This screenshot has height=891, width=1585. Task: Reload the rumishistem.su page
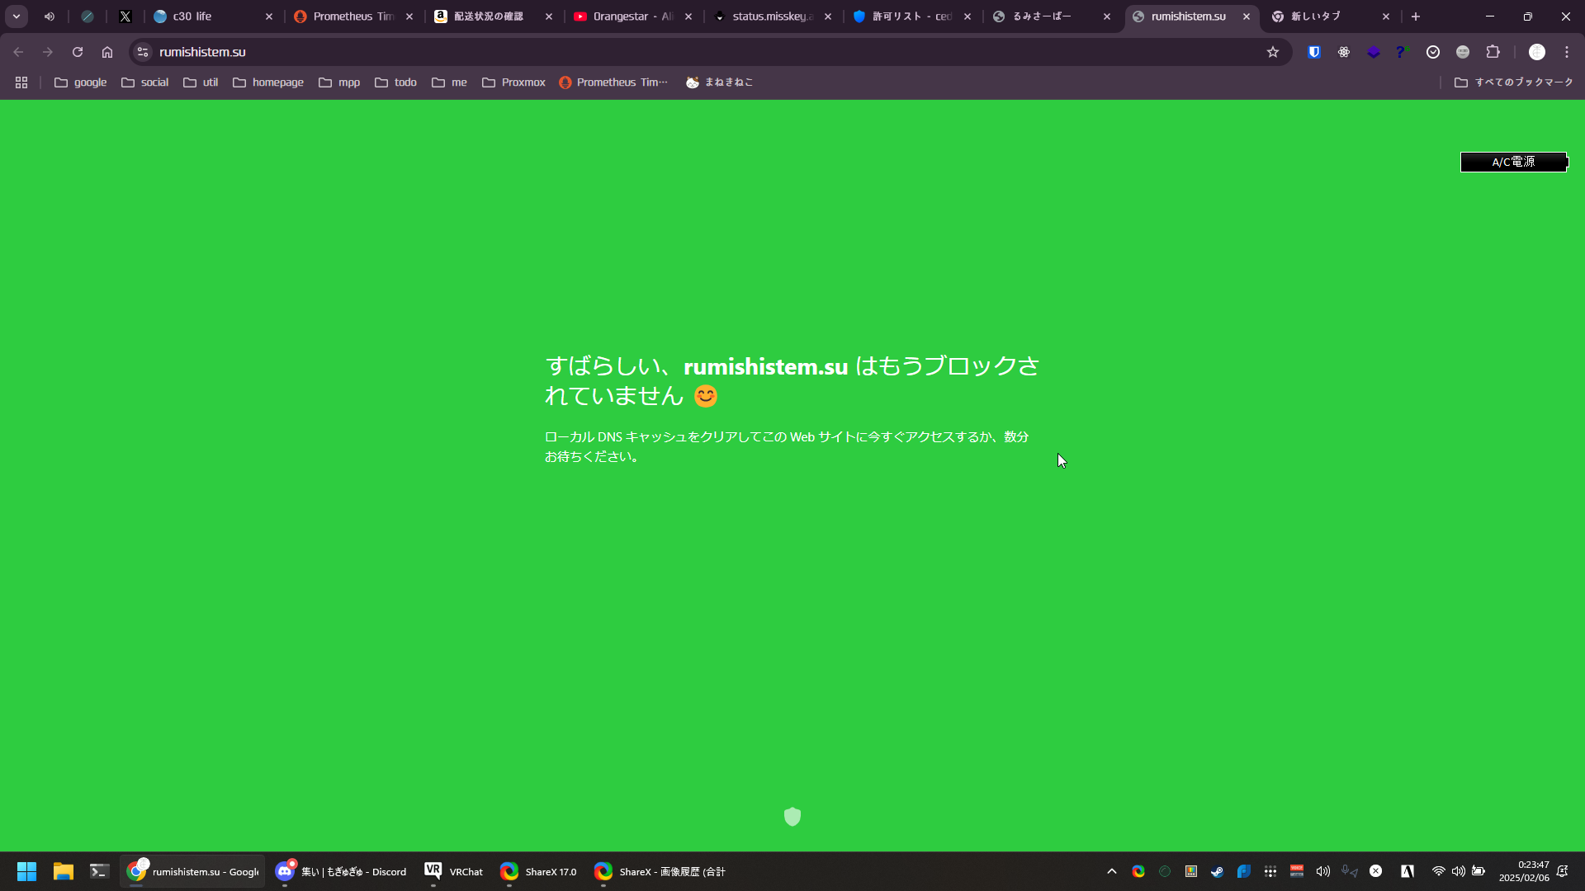[x=78, y=52]
